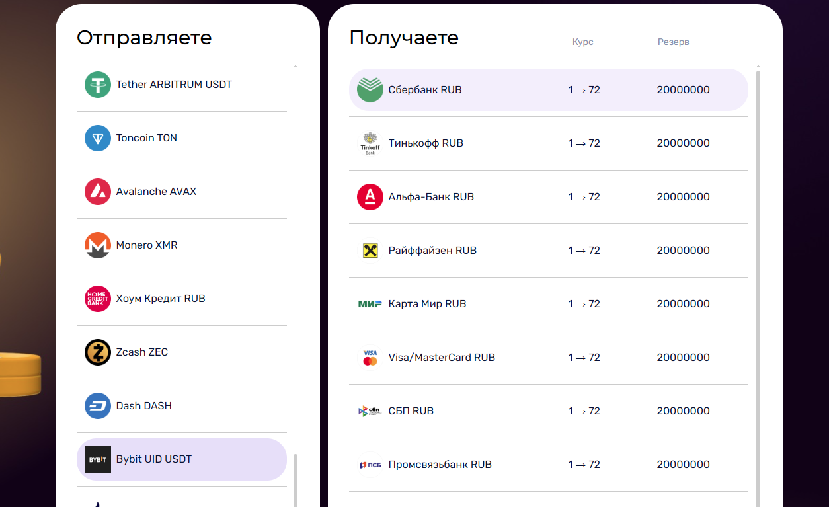Image resolution: width=829 pixels, height=507 pixels.
Task: Click the Zcash ZEC logo icon
Action: [x=98, y=352]
